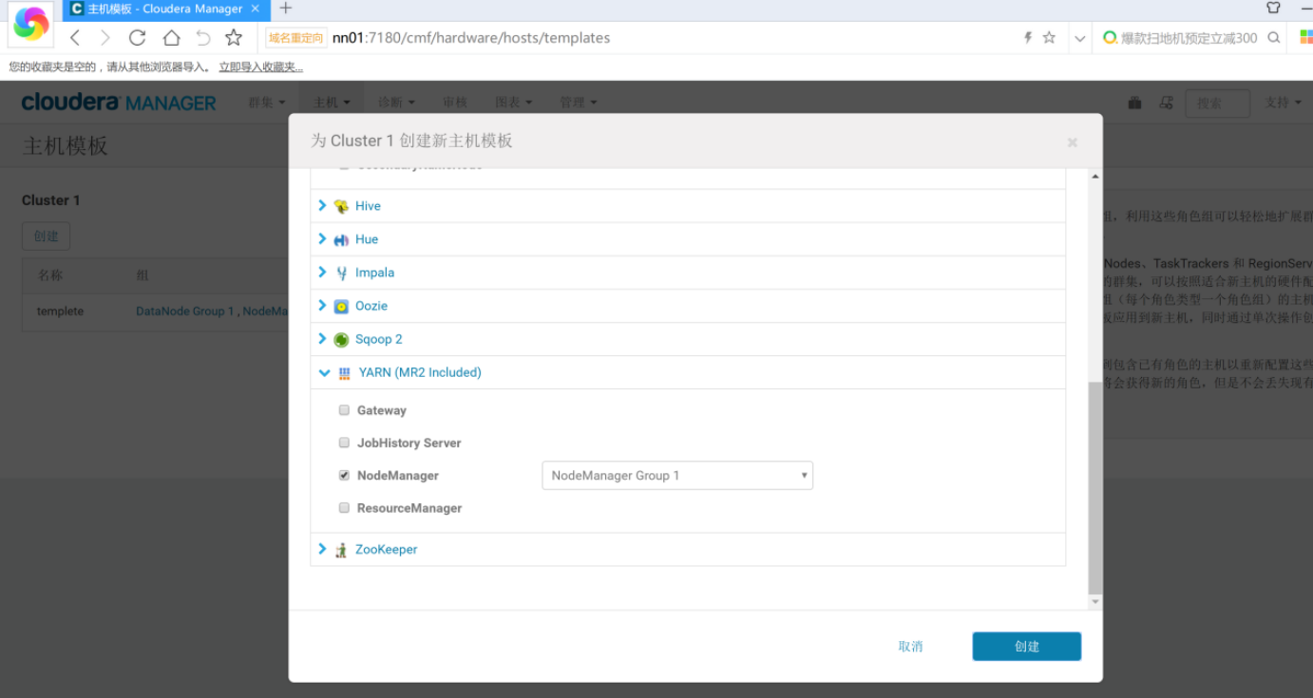Check the JobHistory Server checkbox
Screen dimensions: 1313x698
344,443
